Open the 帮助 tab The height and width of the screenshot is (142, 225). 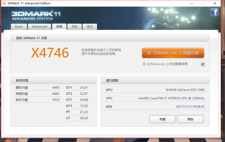tap(74, 27)
